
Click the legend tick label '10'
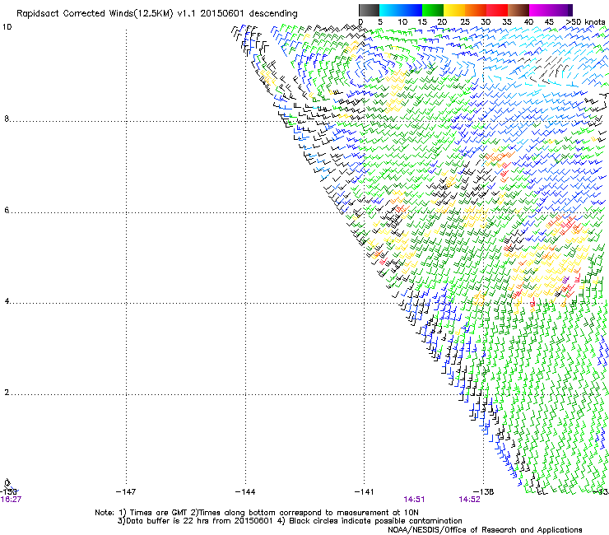(x=402, y=22)
